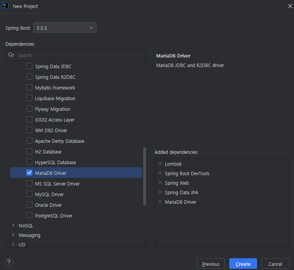Select Spring Boot DevTools in added dependencies

[187, 173]
